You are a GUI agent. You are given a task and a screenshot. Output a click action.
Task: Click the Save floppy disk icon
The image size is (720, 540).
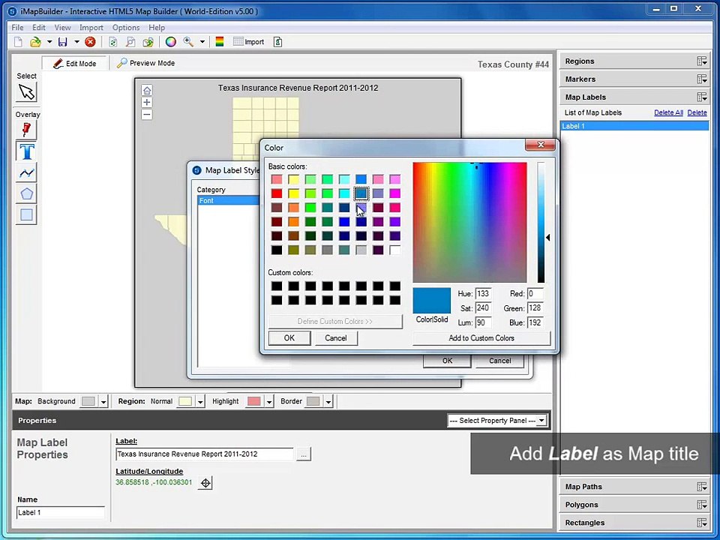(x=62, y=42)
